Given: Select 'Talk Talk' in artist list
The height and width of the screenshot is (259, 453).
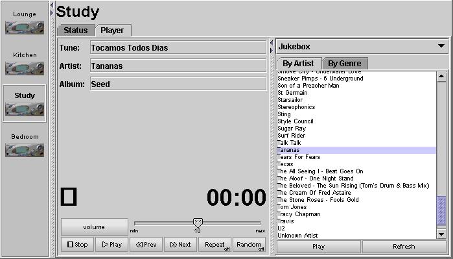Looking at the screenshot, I should (289, 143).
